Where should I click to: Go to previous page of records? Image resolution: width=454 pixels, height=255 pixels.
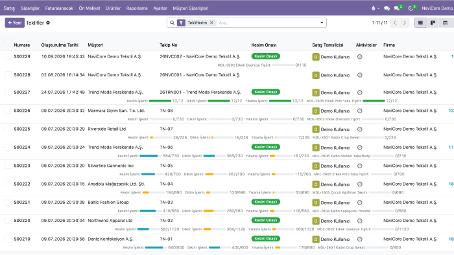[395, 23]
